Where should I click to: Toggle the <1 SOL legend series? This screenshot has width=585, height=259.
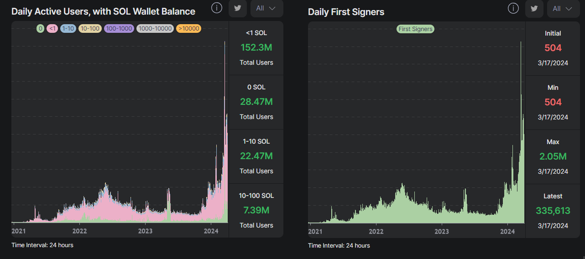tap(52, 29)
